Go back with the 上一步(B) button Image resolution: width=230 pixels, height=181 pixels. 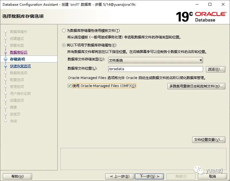click(120, 176)
